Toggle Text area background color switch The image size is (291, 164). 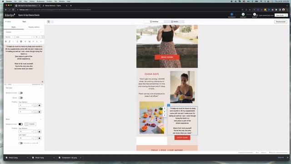pyautogui.click(x=20, y=93)
